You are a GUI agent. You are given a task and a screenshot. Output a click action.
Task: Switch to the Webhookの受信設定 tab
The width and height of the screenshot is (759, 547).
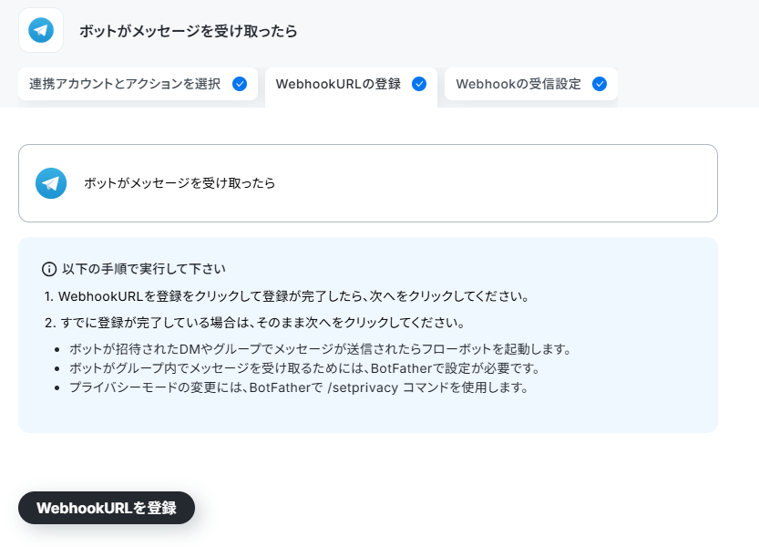pos(531,84)
